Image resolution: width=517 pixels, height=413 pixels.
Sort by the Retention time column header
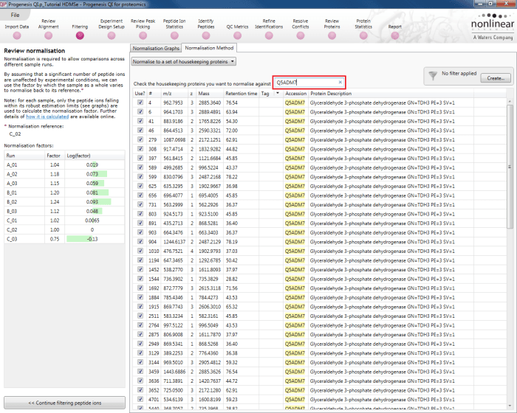pos(242,94)
